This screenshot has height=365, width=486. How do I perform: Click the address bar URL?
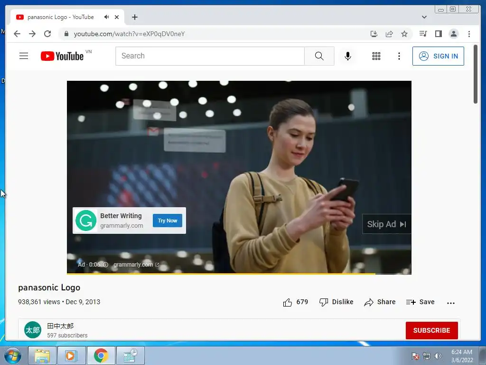point(129,34)
